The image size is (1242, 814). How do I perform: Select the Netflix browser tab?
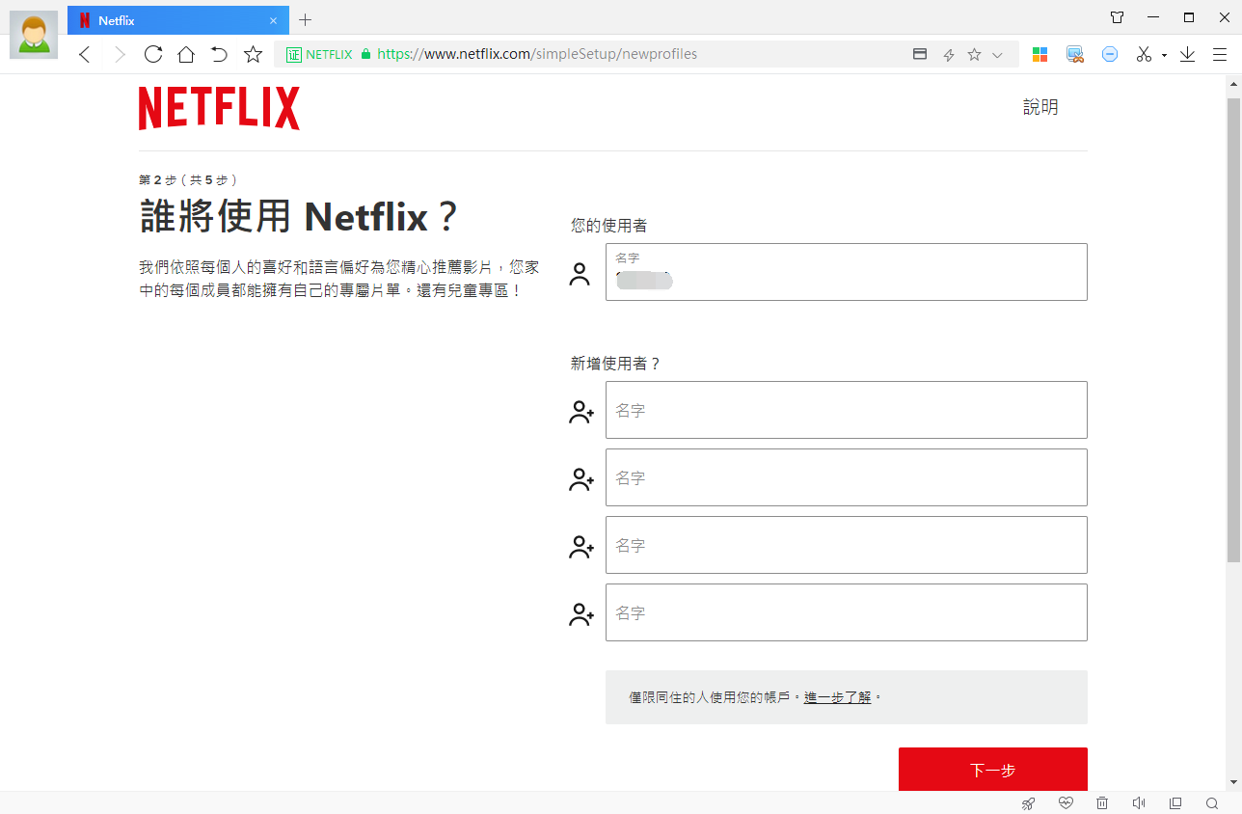tap(178, 20)
